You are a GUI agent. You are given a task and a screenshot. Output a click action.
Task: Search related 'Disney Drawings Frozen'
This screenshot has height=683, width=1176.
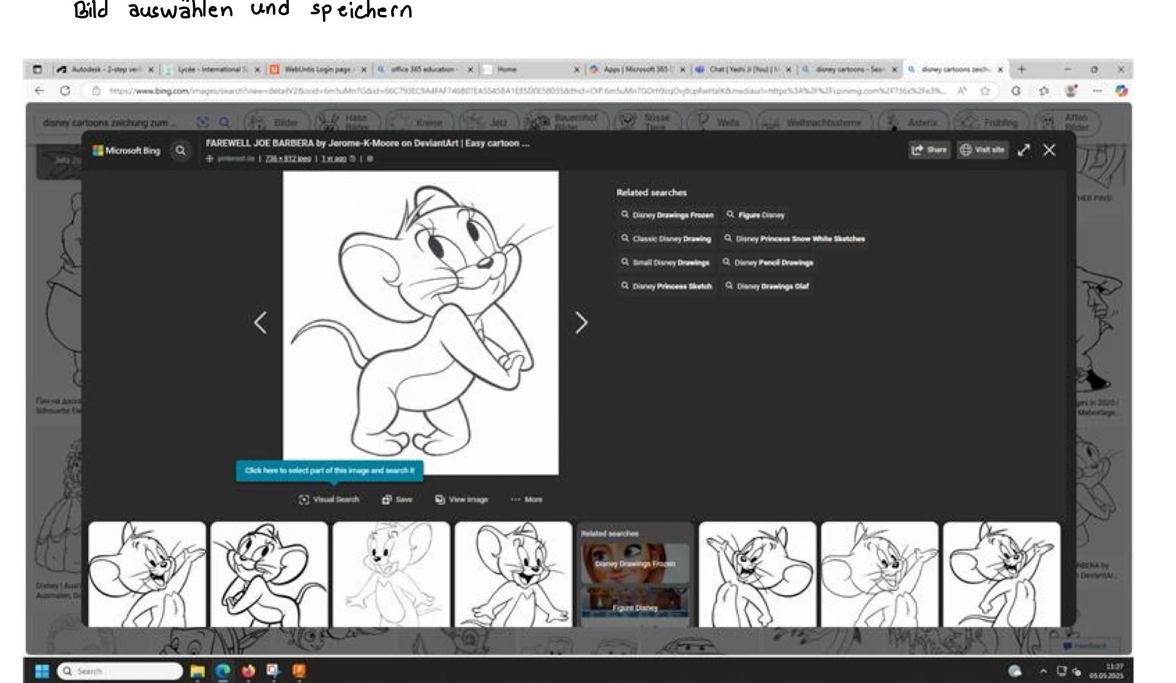pos(667,215)
